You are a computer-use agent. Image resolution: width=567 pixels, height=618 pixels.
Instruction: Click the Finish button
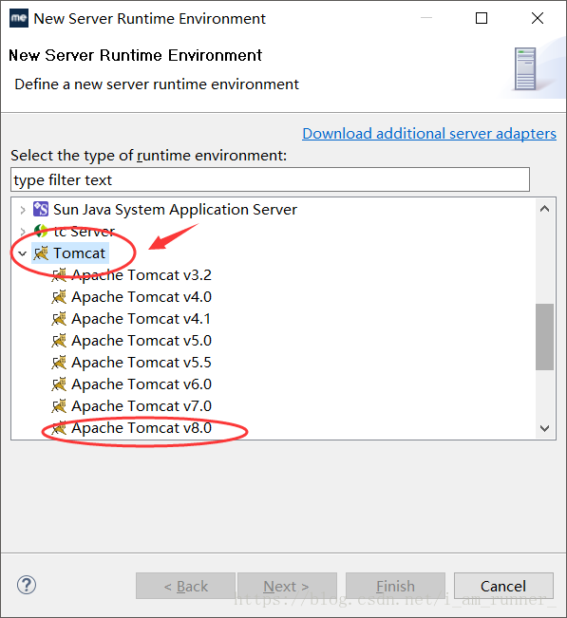(395, 586)
